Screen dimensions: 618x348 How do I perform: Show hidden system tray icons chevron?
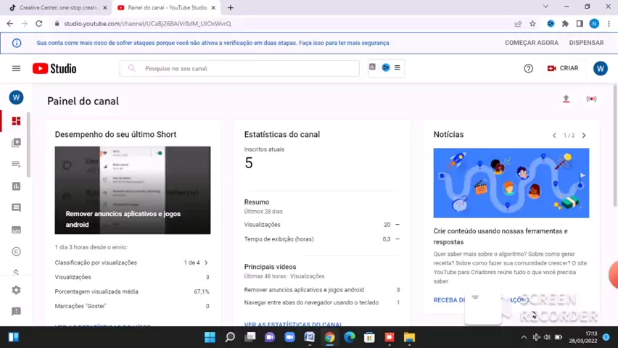coord(524,337)
